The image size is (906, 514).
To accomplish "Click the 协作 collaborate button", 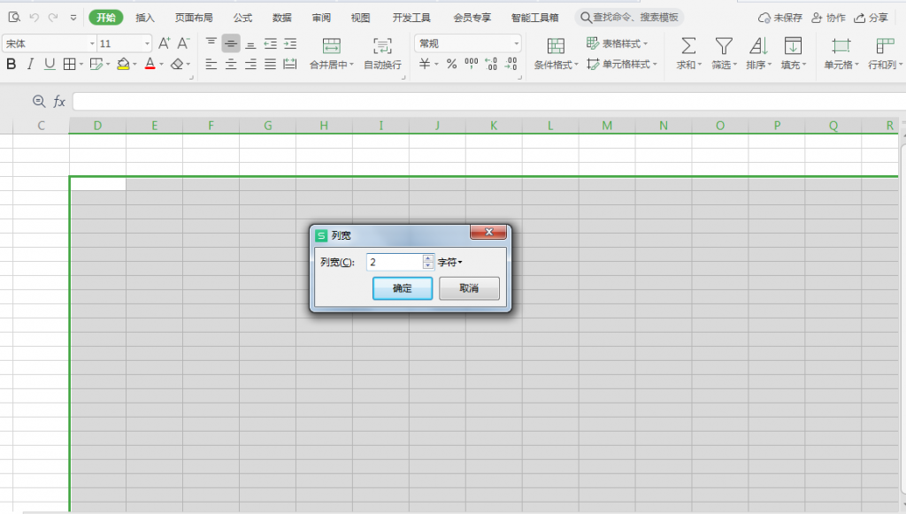I will click(x=828, y=18).
